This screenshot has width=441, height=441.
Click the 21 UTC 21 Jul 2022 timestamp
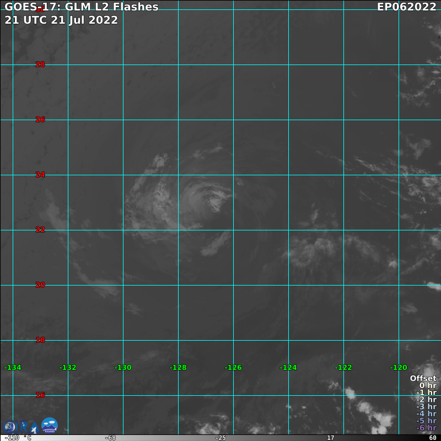pyautogui.click(x=61, y=20)
